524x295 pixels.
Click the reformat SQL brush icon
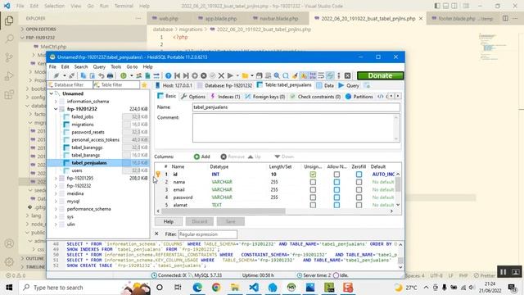pyautogui.click(x=295, y=76)
